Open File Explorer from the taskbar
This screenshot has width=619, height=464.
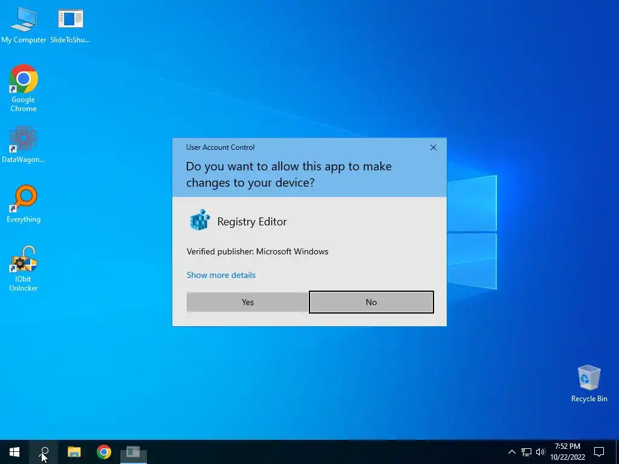pyautogui.click(x=74, y=452)
